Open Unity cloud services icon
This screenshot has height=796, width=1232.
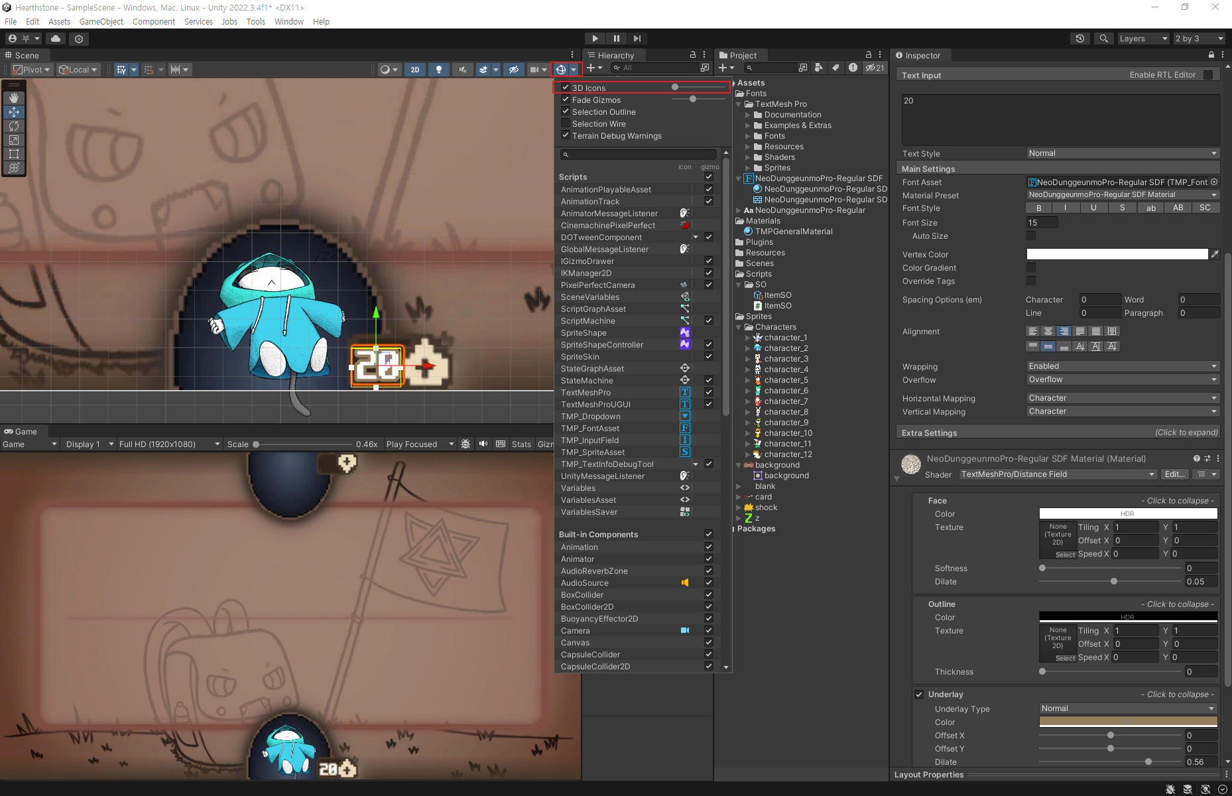click(x=56, y=39)
